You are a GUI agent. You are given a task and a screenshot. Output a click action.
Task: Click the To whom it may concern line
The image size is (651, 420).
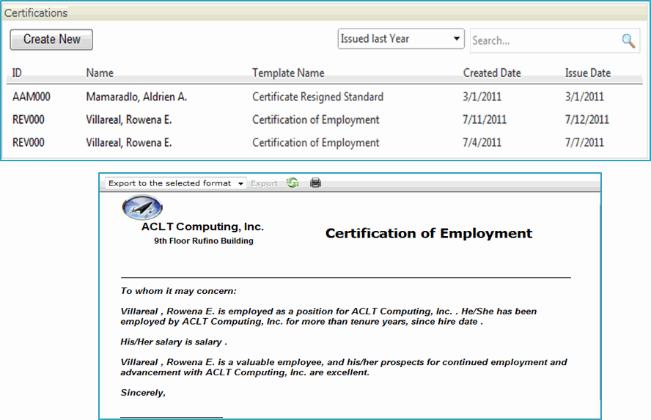(179, 291)
